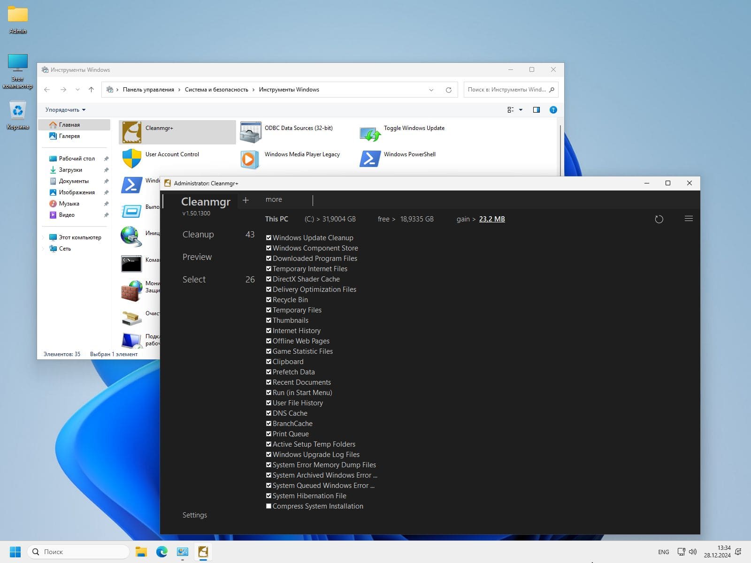Click the taskbar Поиск search box
The image size is (751, 563).
78,552
